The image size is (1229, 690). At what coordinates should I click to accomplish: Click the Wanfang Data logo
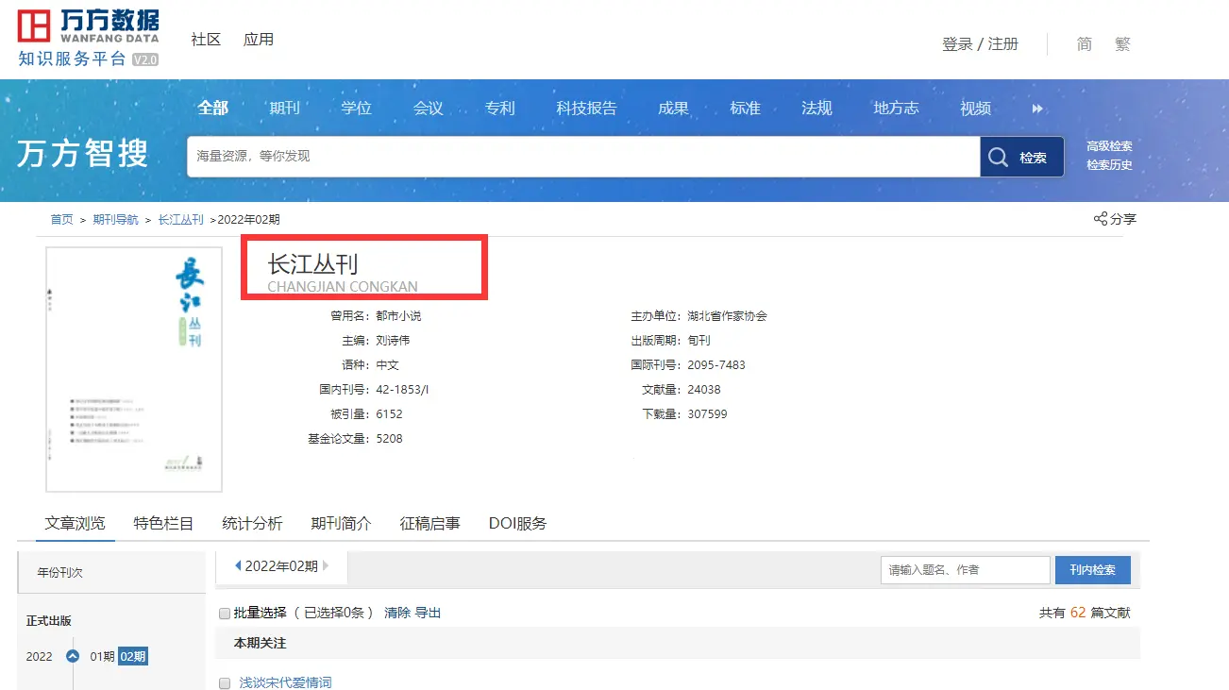tap(89, 37)
